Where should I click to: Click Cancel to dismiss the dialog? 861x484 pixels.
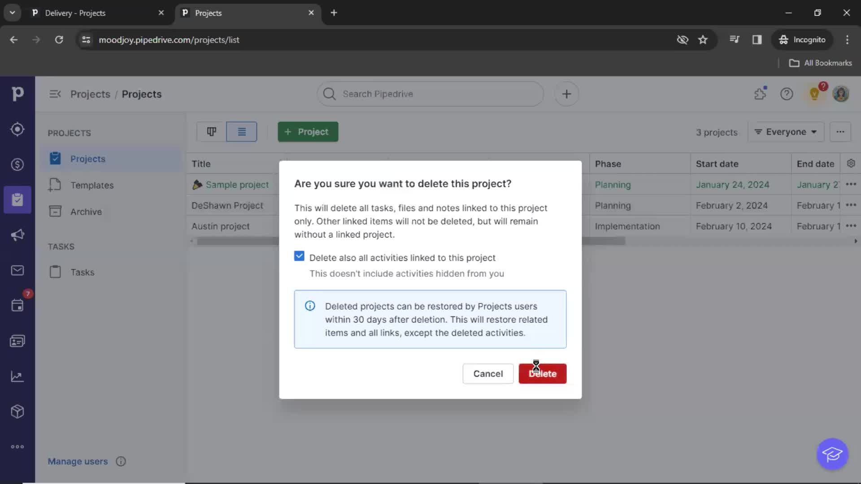tap(488, 373)
